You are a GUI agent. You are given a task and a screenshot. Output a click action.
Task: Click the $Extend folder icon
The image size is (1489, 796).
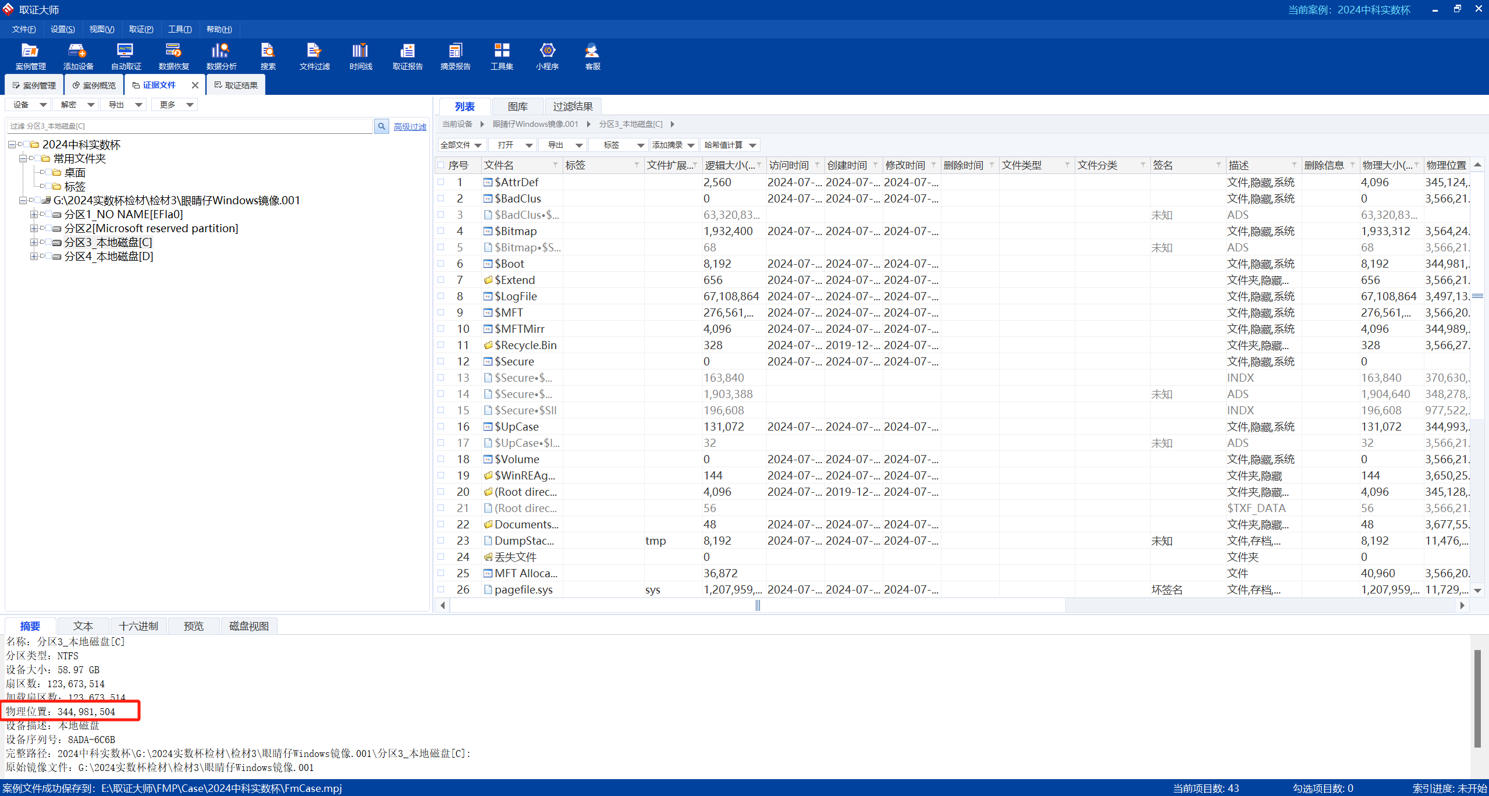pyautogui.click(x=488, y=280)
